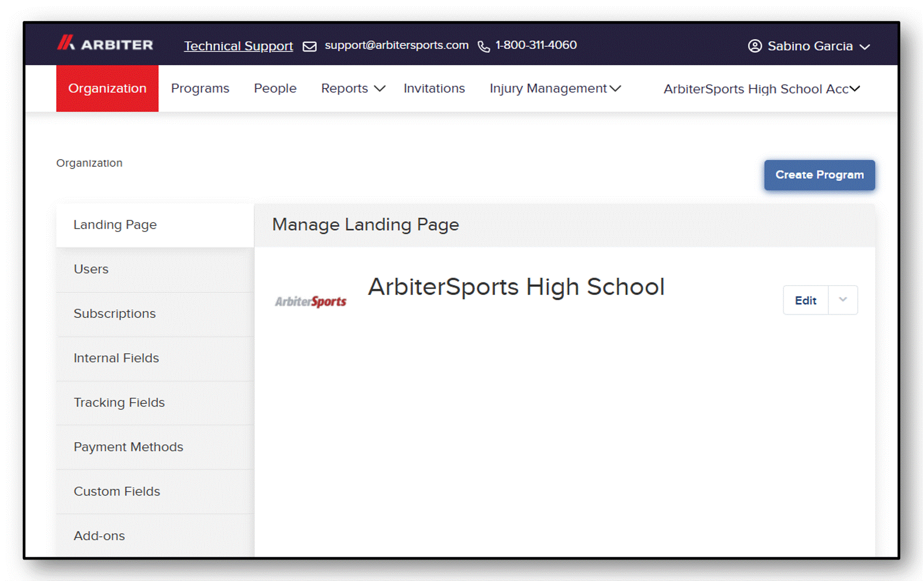Image resolution: width=923 pixels, height=581 pixels.
Task: Expand the Injury Management dropdown
Action: 555,89
